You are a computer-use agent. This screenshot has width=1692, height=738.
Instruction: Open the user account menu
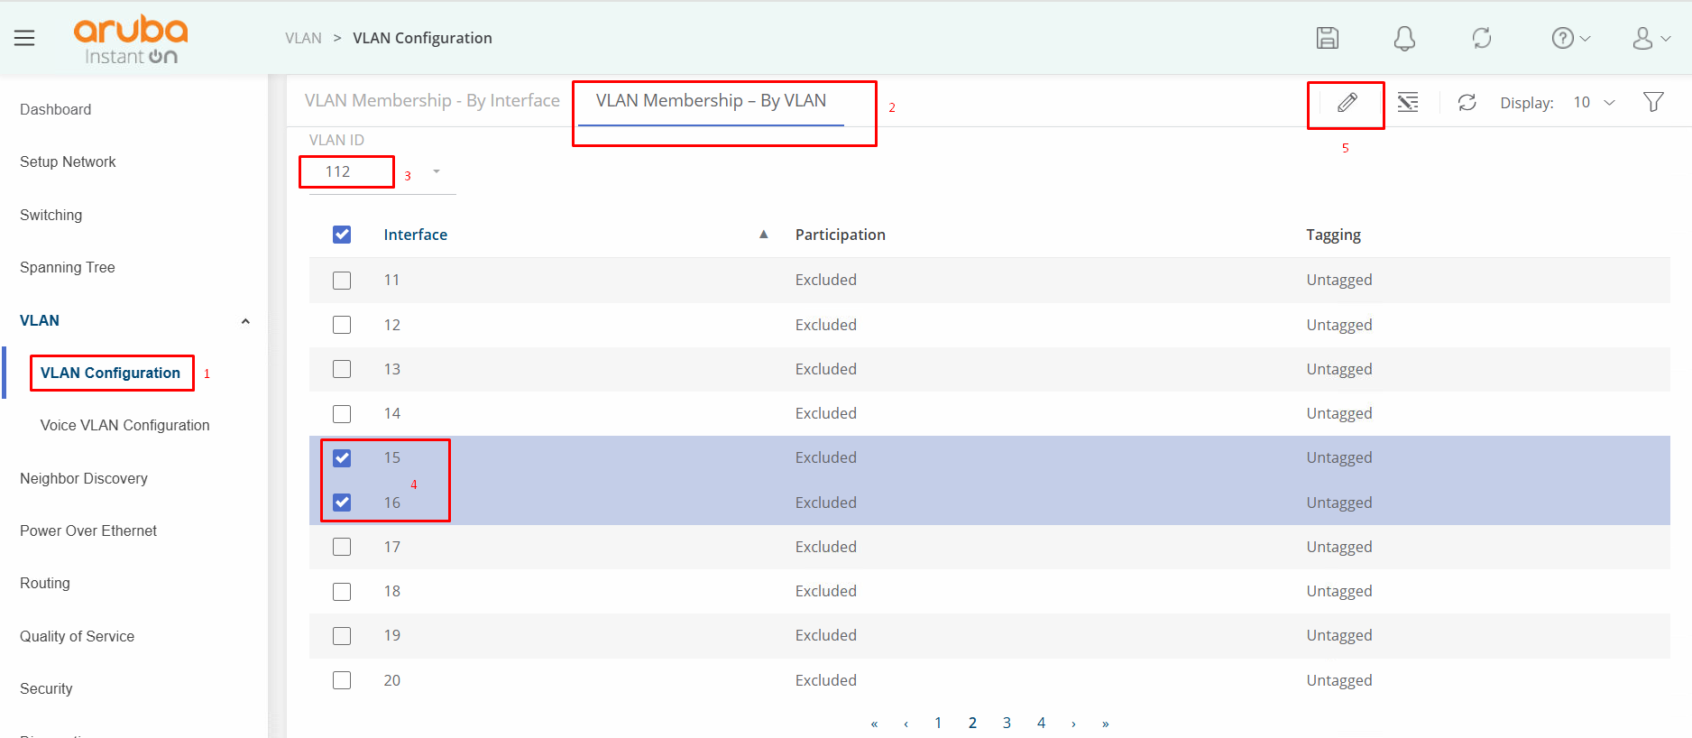coord(1651,38)
